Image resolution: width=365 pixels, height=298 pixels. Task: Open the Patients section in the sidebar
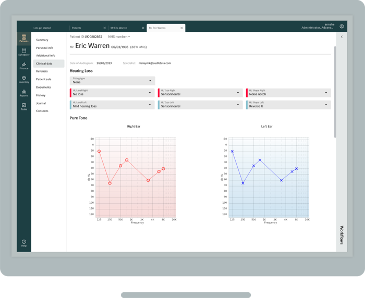click(24, 39)
